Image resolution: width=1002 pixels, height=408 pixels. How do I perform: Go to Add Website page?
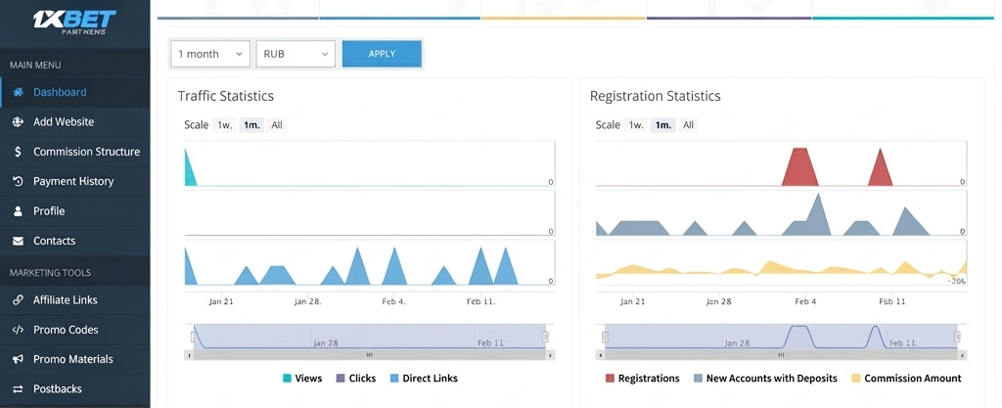tap(75, 122)
